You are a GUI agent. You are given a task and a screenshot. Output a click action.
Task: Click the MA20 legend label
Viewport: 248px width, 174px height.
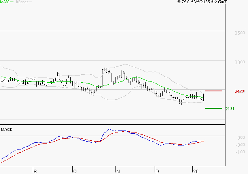pos(5,2)
